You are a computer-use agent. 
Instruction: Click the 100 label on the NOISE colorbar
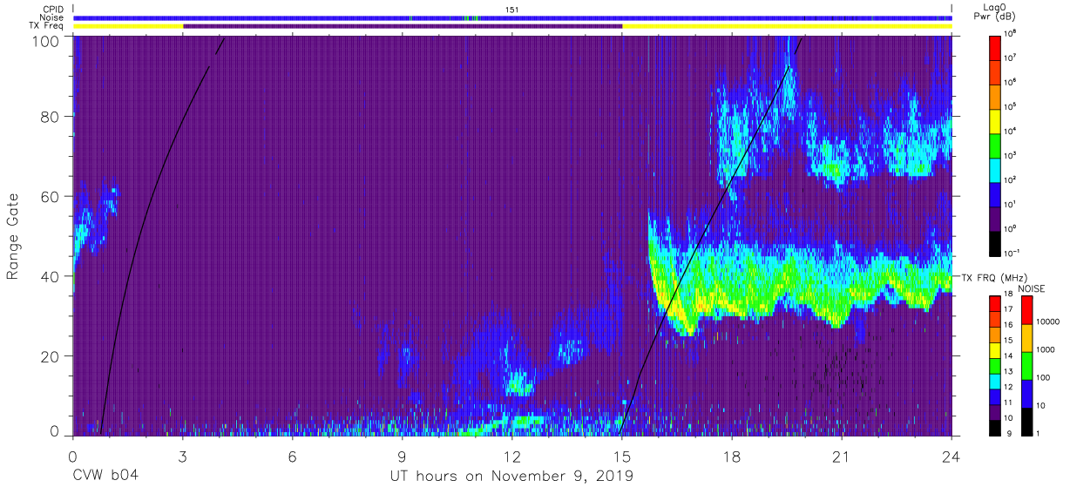(1042, 377)
